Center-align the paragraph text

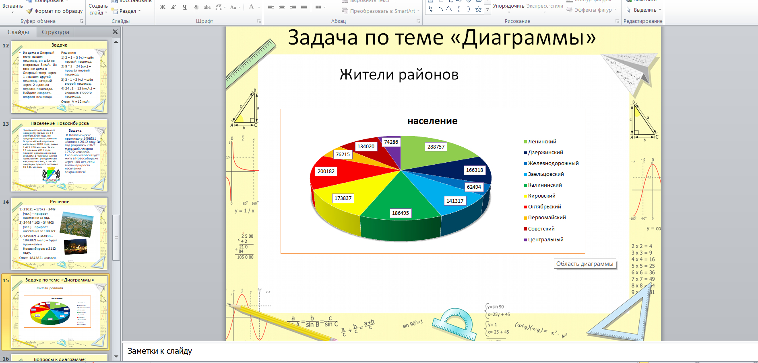coord(282,7)
